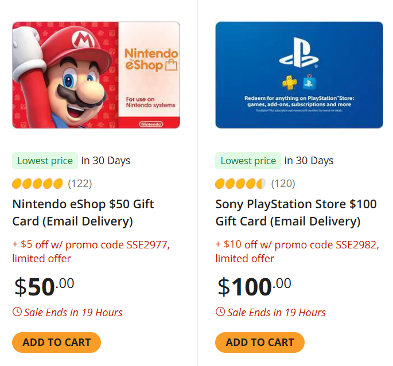This screenshot has height=366, width=393.
Task: Add the Nintendo eShop card to cart
Action: tap(56, 342)
